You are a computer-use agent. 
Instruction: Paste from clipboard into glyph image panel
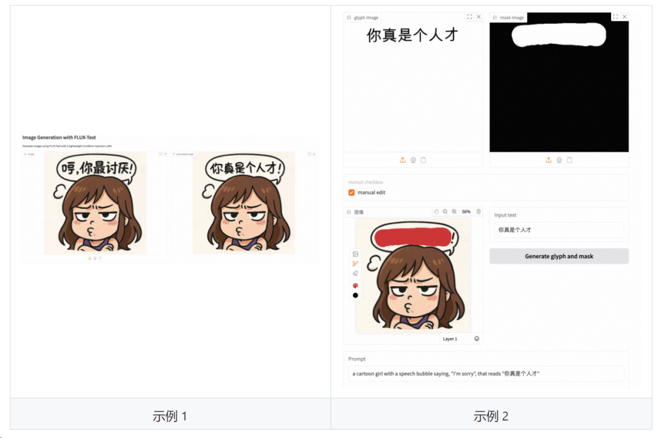[423, 160]
